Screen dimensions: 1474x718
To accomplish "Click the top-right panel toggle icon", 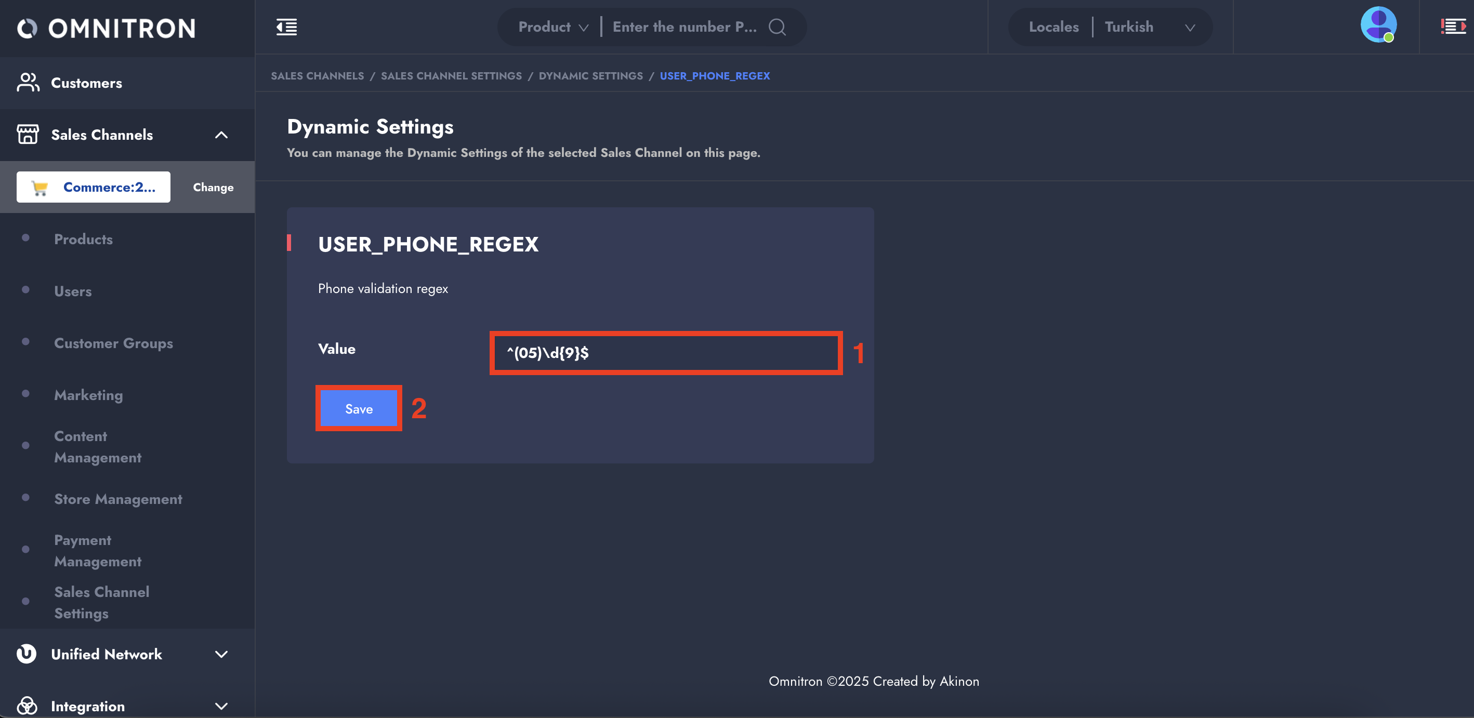I will 1452,27.
